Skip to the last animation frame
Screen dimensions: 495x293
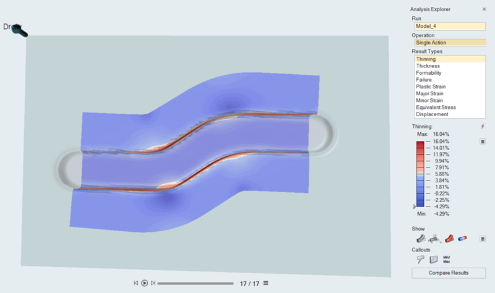pyautogui.click(x=153, y=283)
